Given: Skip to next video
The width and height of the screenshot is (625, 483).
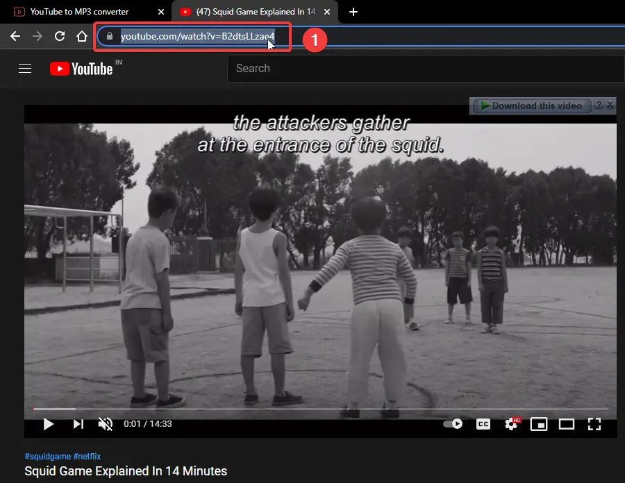Looking at the screenshot, I should click(78, 424).
